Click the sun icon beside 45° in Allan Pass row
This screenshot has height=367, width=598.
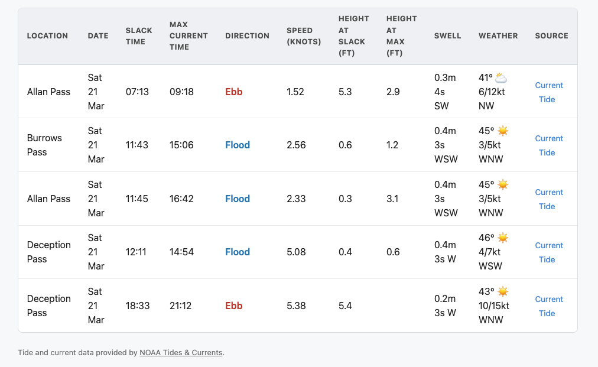[502, 183]
